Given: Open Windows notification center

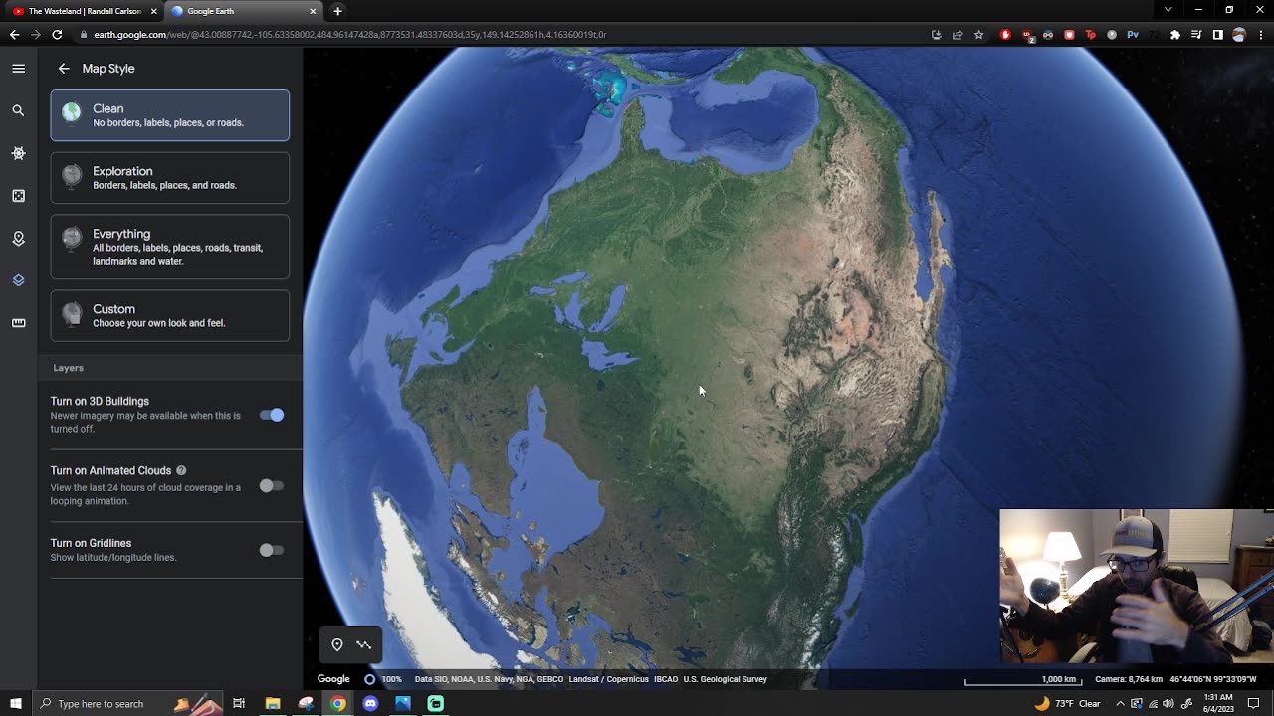Looking at the screenshot, I should 1254,704.
